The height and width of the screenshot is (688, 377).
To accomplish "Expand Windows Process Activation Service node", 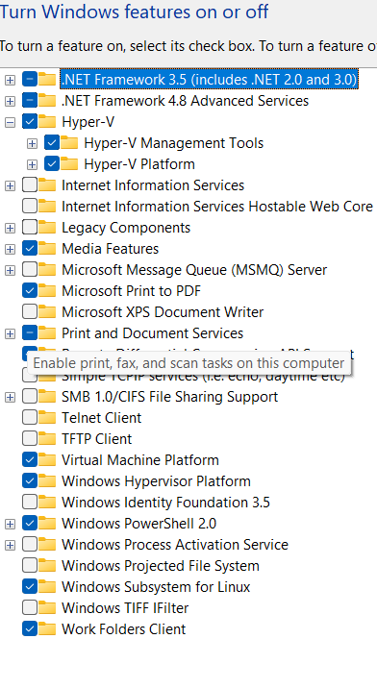I will (10, 545).
